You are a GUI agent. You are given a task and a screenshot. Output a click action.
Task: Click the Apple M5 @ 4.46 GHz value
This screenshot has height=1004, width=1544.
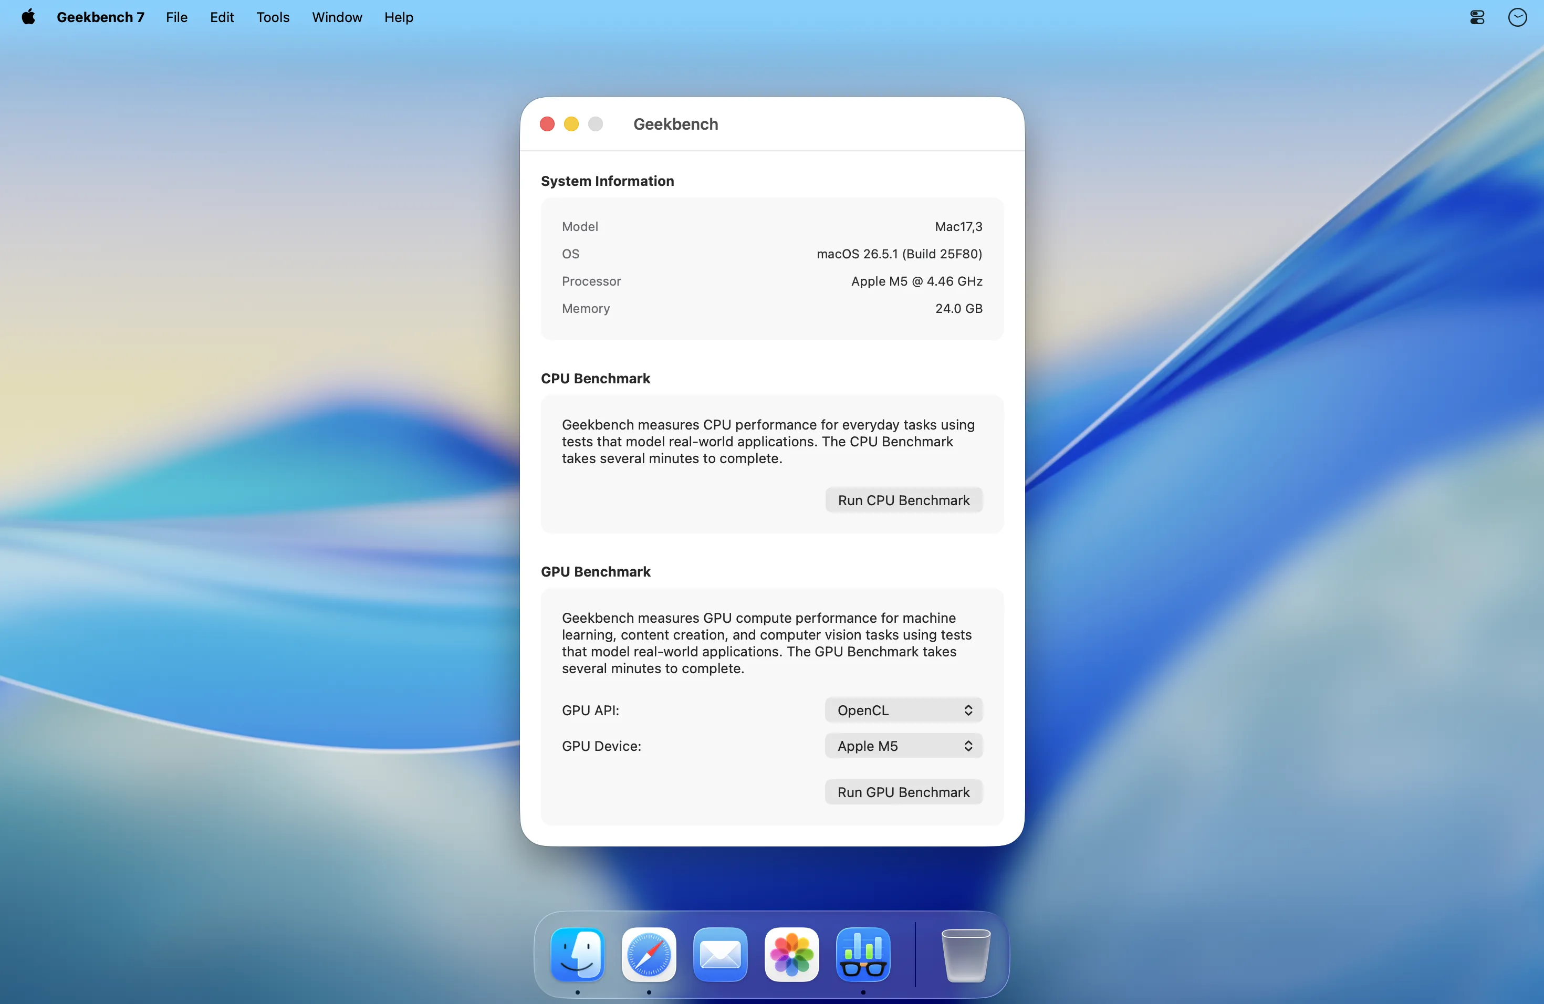(916, 281)
